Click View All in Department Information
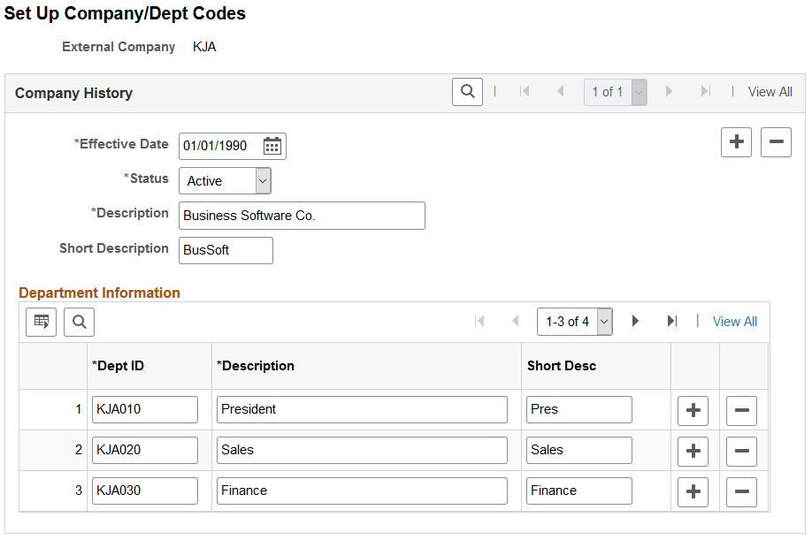 tap(735, 322)
